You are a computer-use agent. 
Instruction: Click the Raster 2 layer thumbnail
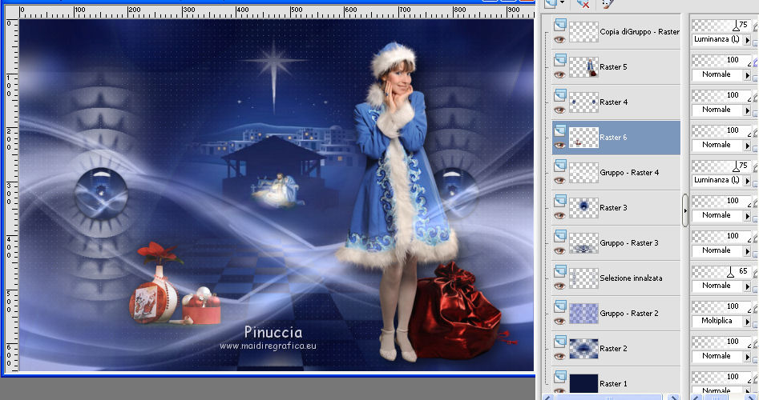[583, 349]
